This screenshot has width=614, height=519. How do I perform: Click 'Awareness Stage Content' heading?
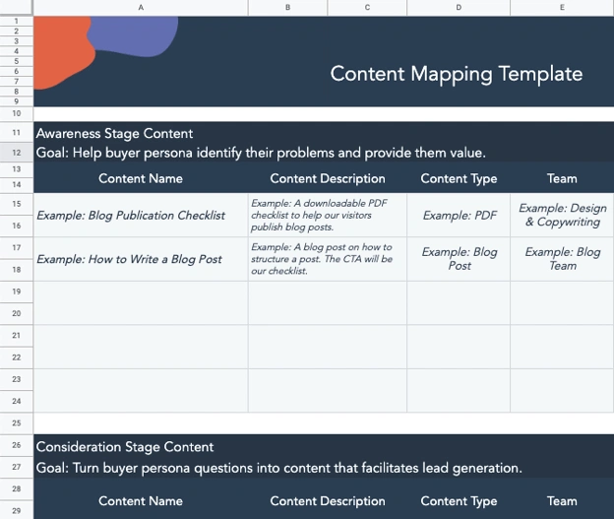click(114, 134)
